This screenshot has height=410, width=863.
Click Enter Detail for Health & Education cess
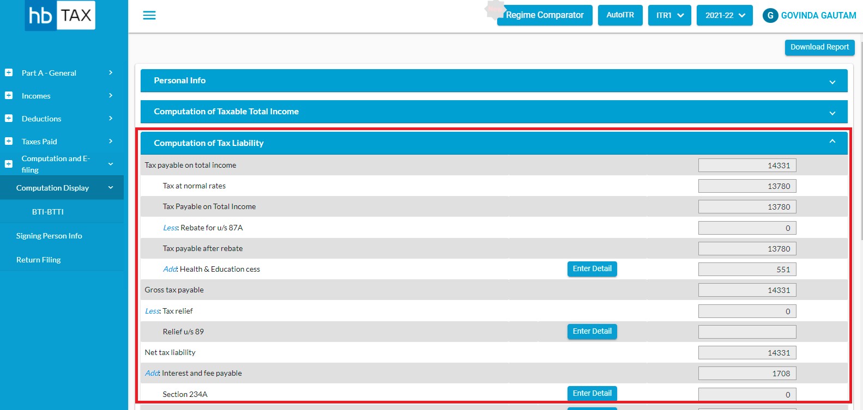click(x=592, y=269)
